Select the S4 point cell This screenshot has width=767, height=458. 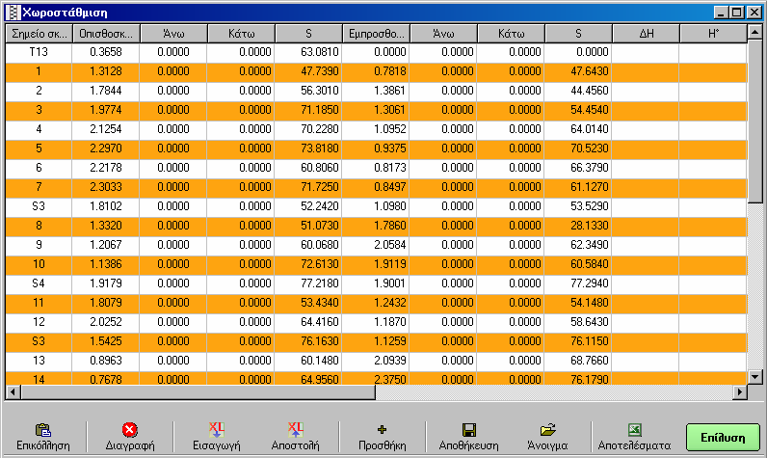tap(39, 283)
